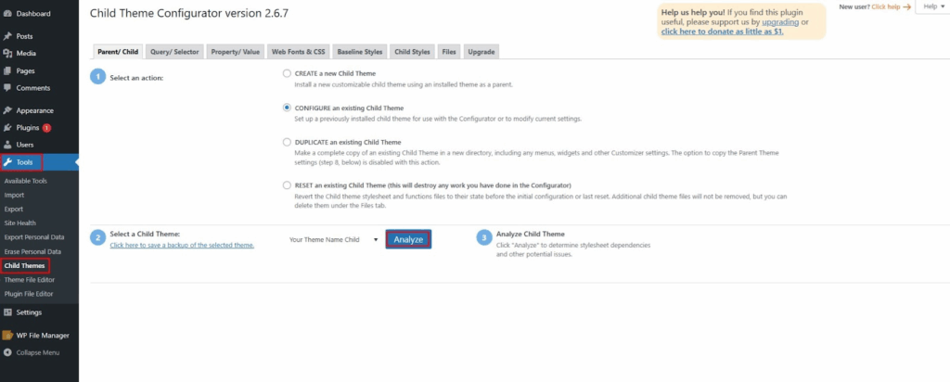
Task: Open Theme File Editor submenu item
Action: 29,280
